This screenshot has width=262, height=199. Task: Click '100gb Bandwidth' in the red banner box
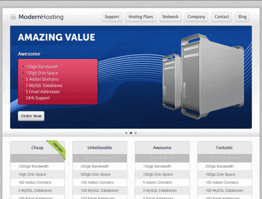pyautogui.click(x=42, y=67)
